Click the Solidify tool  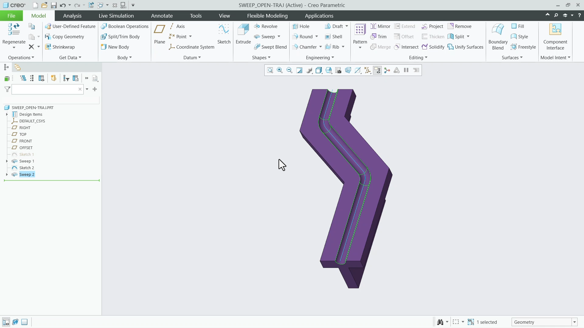tap(433, 47)
